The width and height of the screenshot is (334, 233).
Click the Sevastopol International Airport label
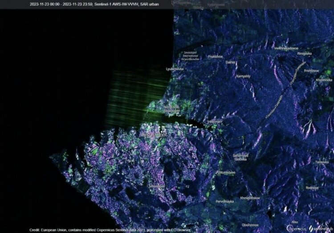tap(190, 55)
